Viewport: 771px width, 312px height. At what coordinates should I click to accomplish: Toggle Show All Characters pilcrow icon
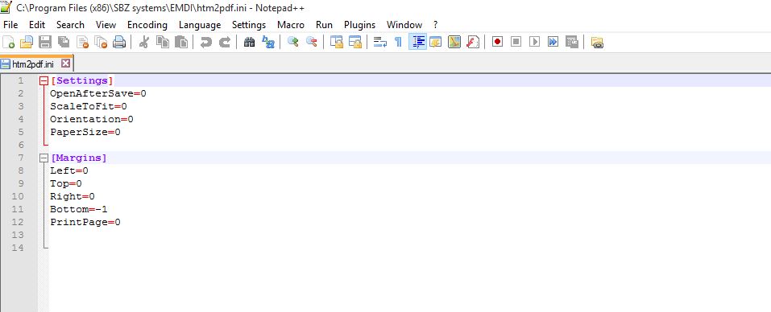click(398, 42)
